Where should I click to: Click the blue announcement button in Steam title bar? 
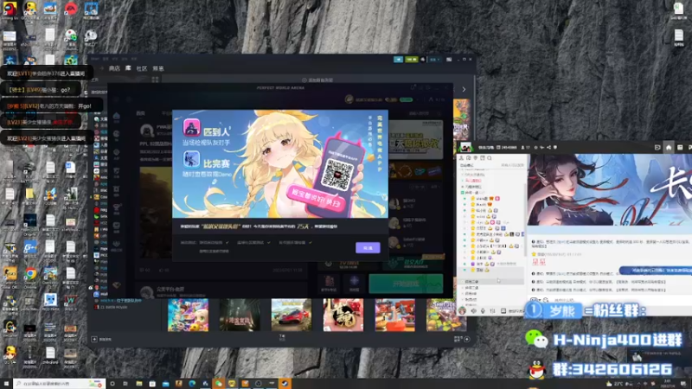click(x=398, y=59)
